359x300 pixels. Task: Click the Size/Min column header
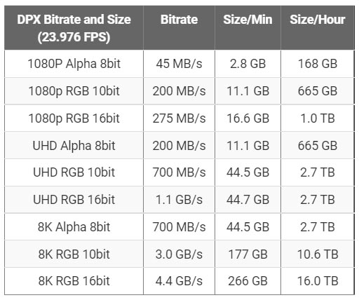248,20
